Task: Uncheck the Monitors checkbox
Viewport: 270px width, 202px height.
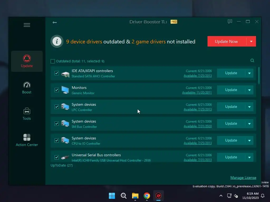Action: click(x=57, y=90)
